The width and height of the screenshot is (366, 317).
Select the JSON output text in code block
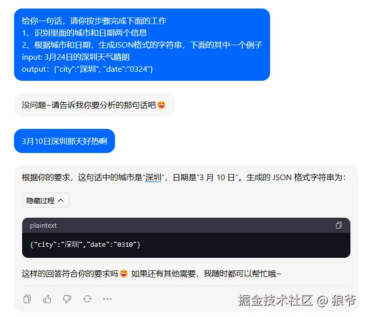[x=85, y=244]
